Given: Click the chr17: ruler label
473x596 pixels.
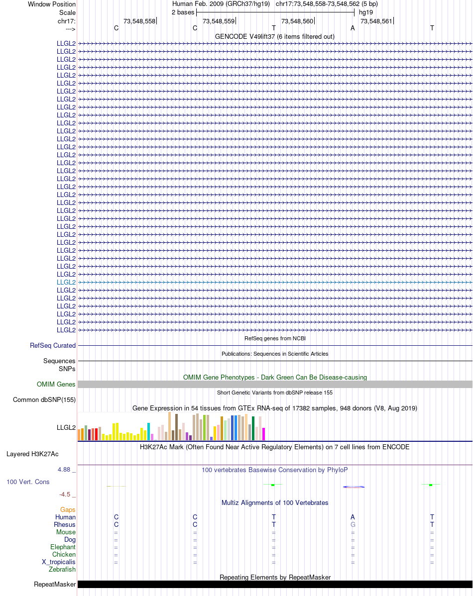Looking at the screenshot, I should [67, 21].
